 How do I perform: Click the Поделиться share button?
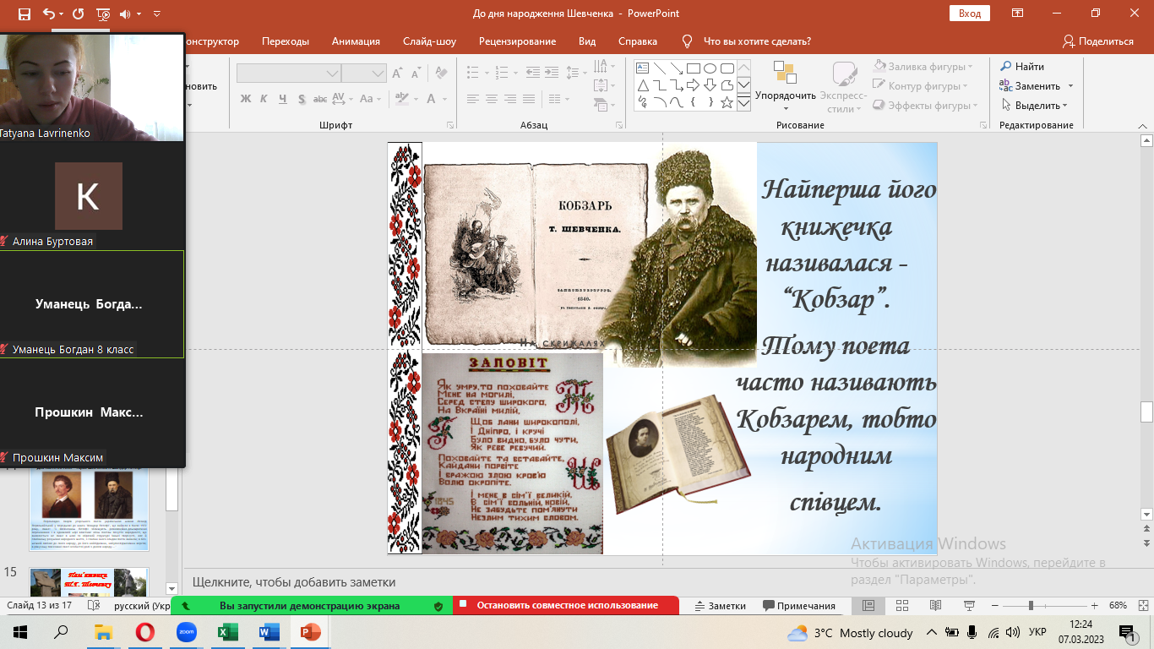pyautogui.click(x=1097, y=41)
